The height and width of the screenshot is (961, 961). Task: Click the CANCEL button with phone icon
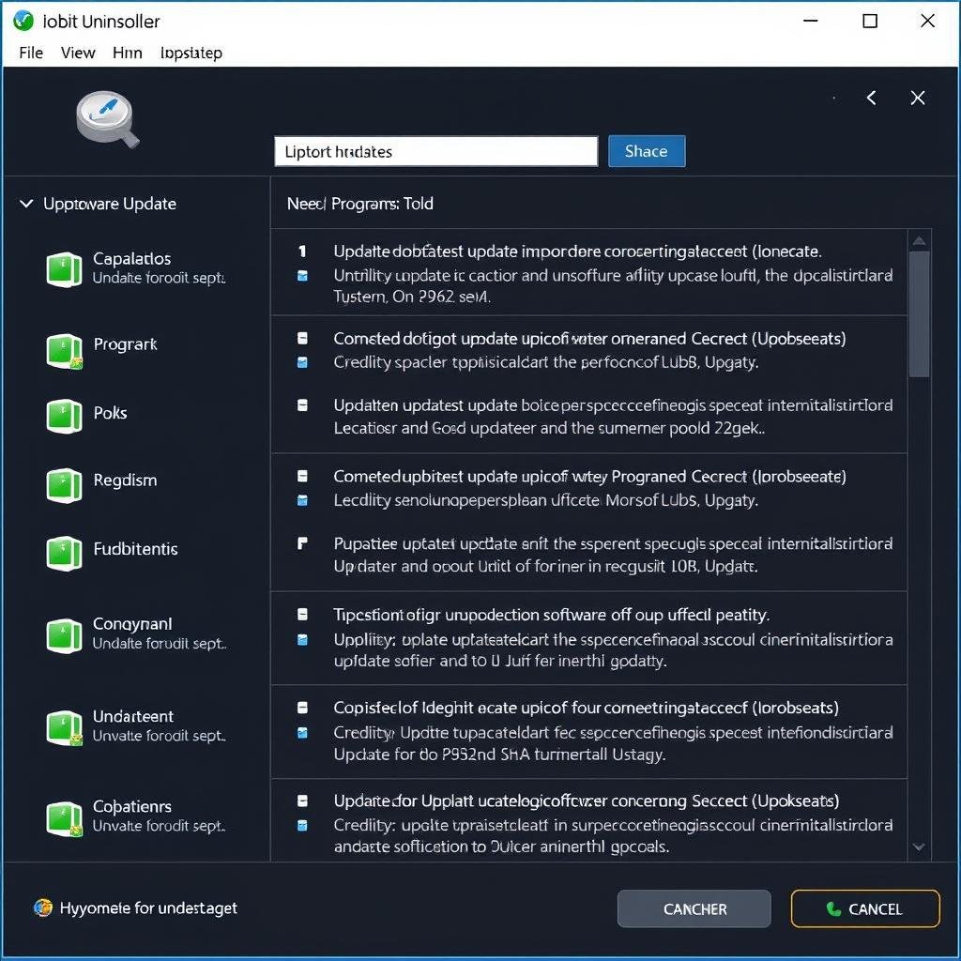click(864, 908)
